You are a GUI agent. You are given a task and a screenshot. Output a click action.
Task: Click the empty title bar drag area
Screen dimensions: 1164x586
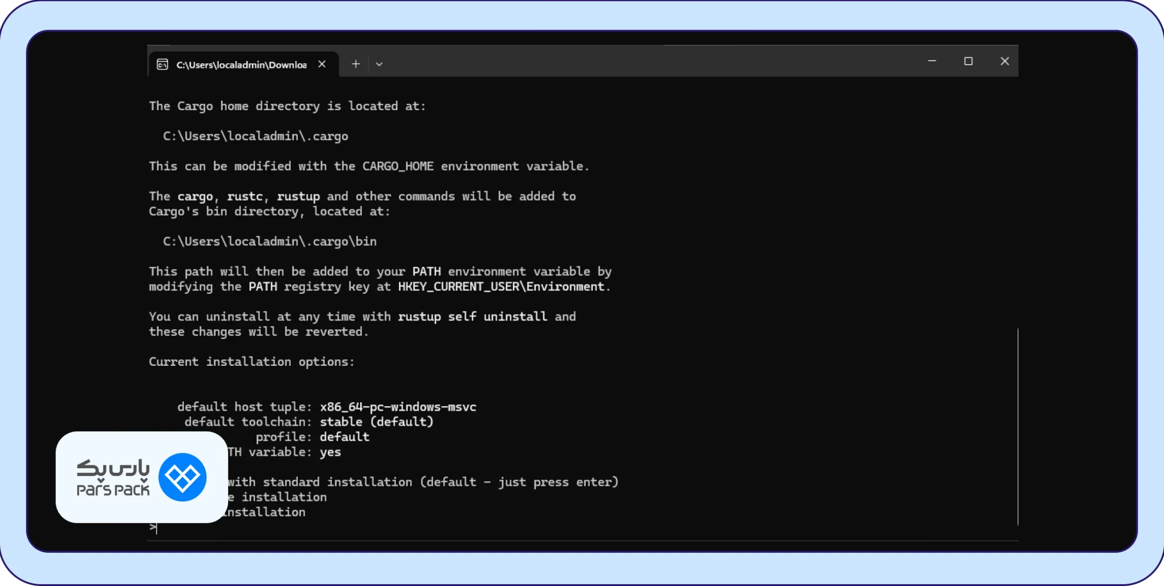click(637, 61)
